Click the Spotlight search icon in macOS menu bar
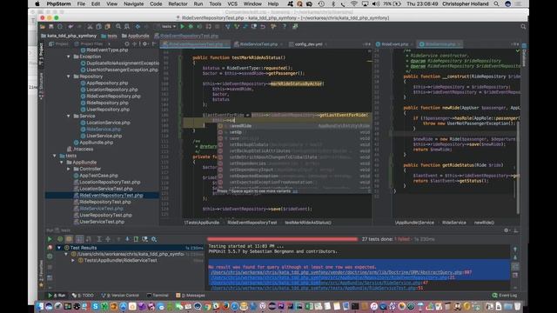This screenshot has height=313, width=557. point(496,3)
